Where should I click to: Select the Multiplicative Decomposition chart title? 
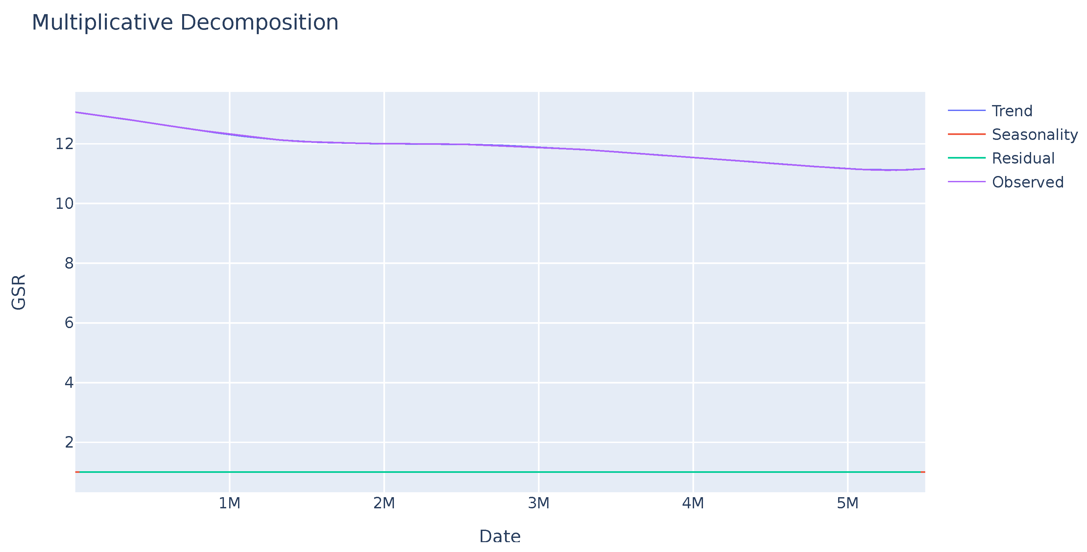(185, 22)
